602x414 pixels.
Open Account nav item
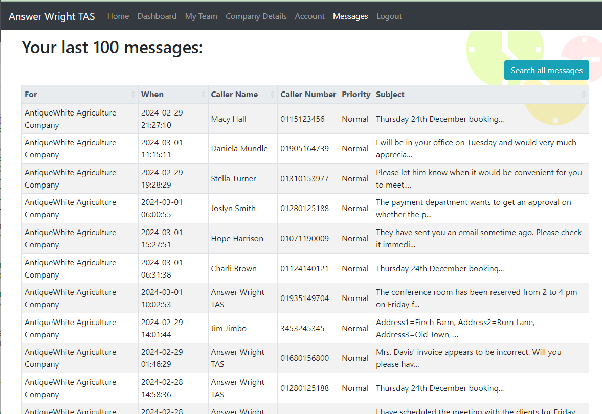click(x=310, y=16)
